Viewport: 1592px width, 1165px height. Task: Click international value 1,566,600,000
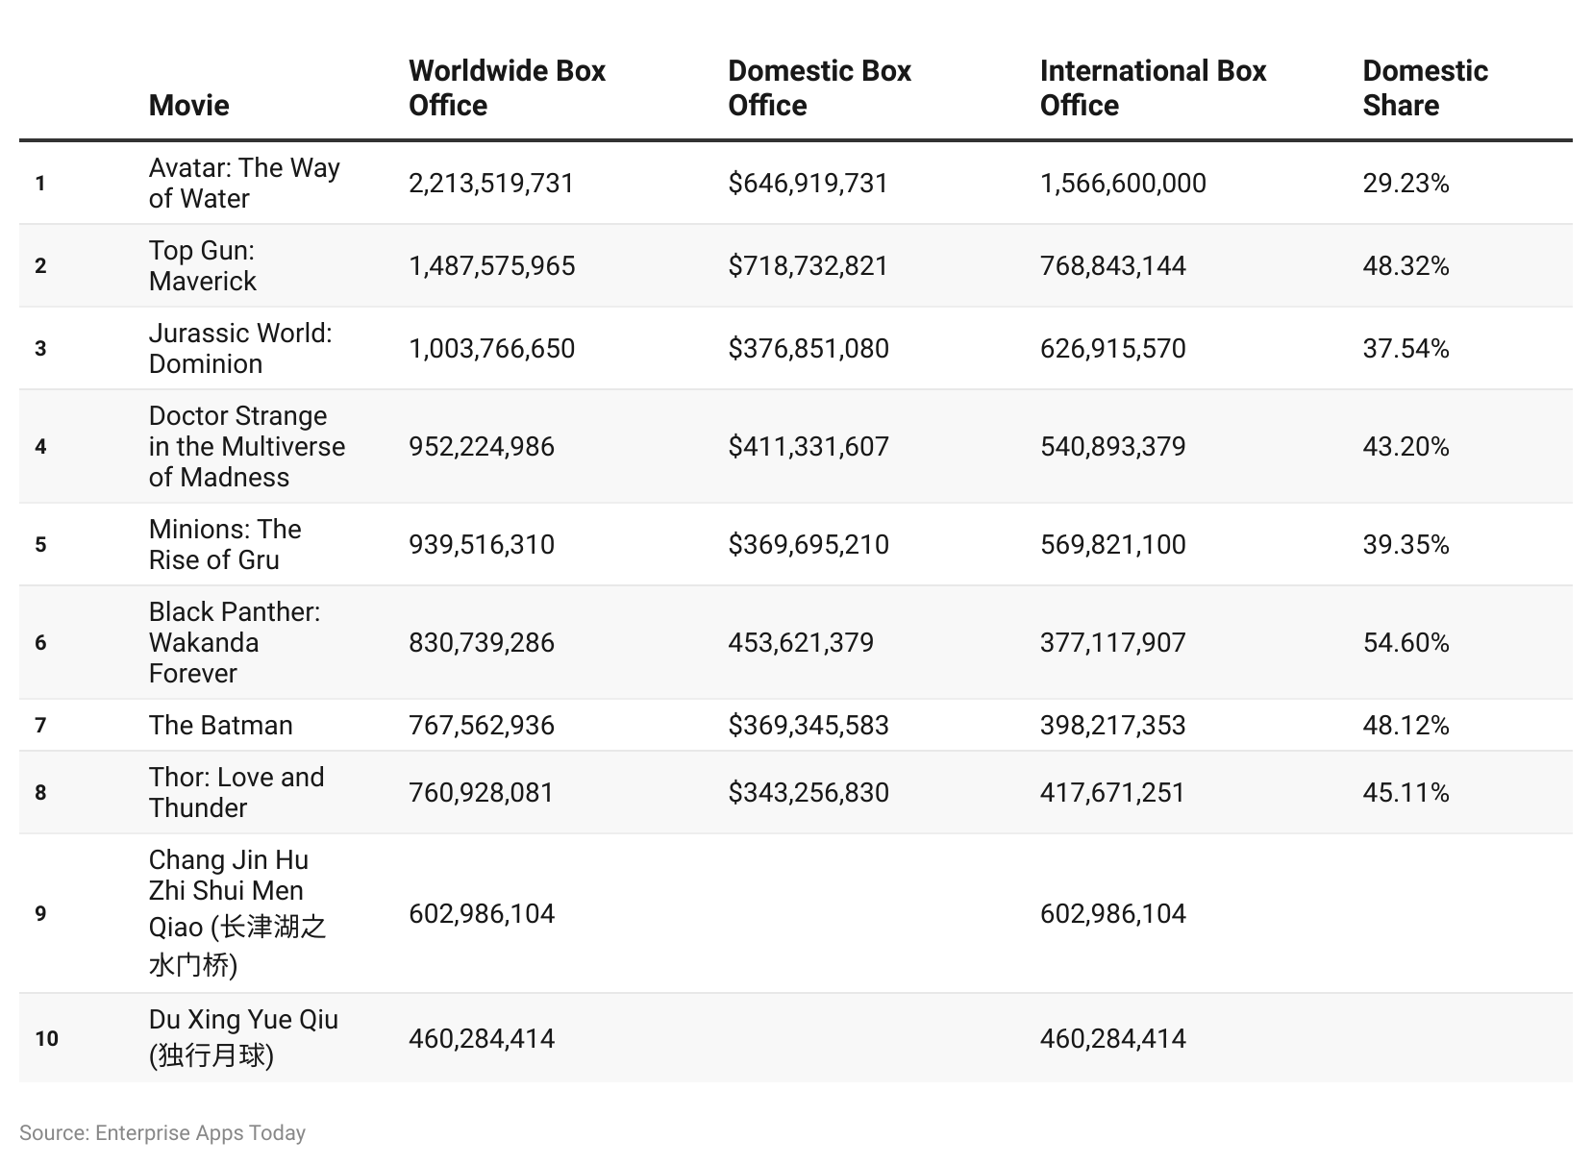point(1123,183)
